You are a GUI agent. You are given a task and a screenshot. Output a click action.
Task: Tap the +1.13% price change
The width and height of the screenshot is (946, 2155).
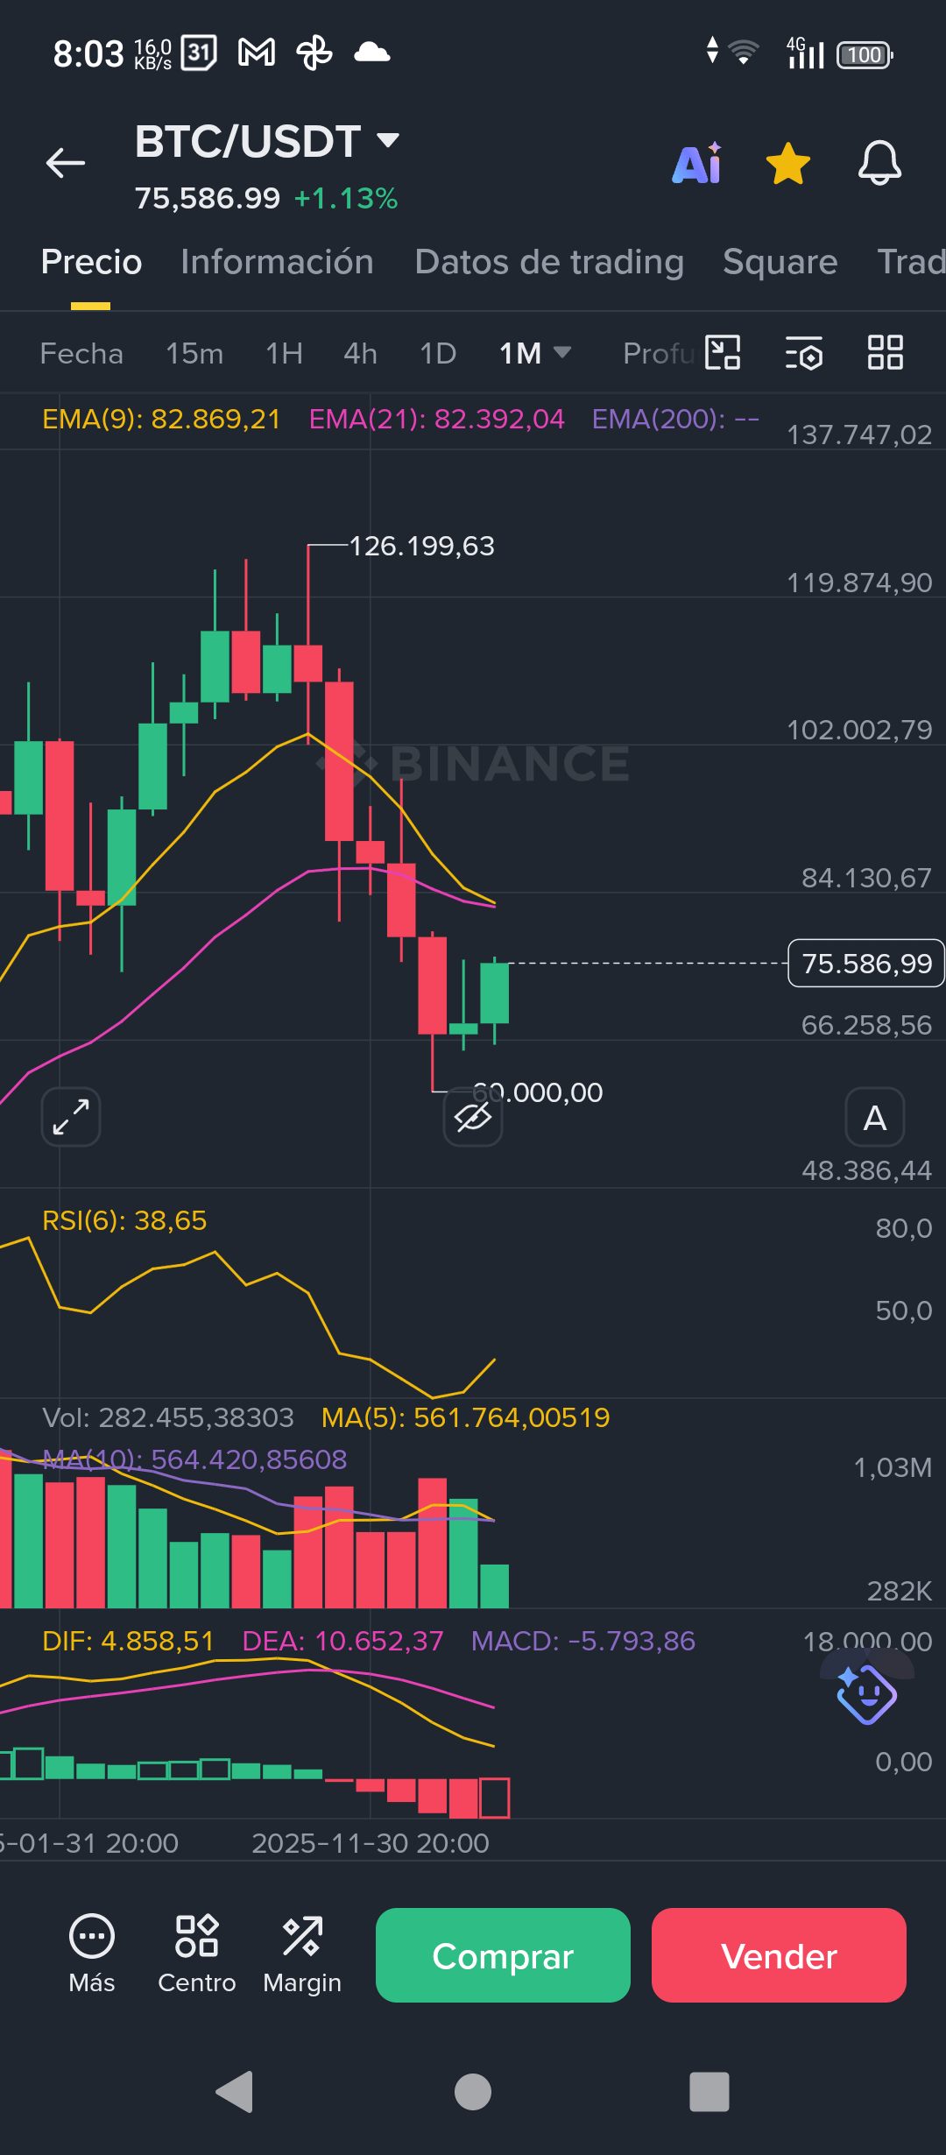(x=346, y=199)
